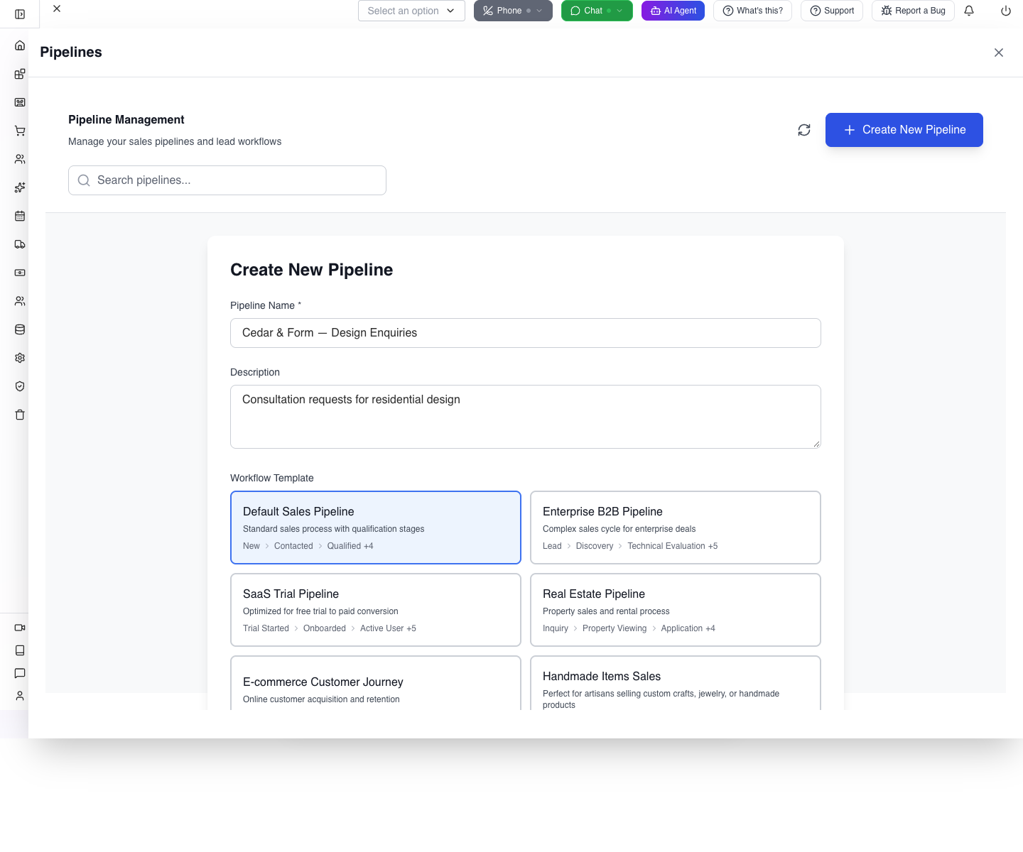Open the delivery truck sidebar icon
Viewport: 1023px width, 852px height.
[20, 244]
